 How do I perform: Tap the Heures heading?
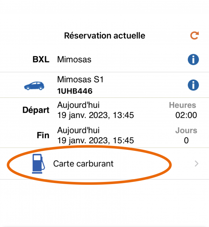tap(183, 105)
